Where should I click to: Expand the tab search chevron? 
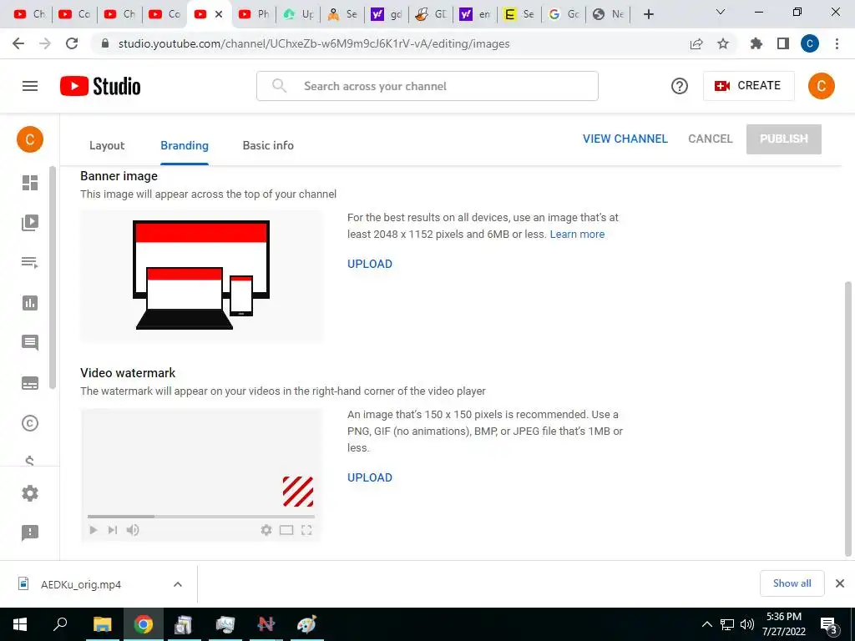(x=721, y=12)
